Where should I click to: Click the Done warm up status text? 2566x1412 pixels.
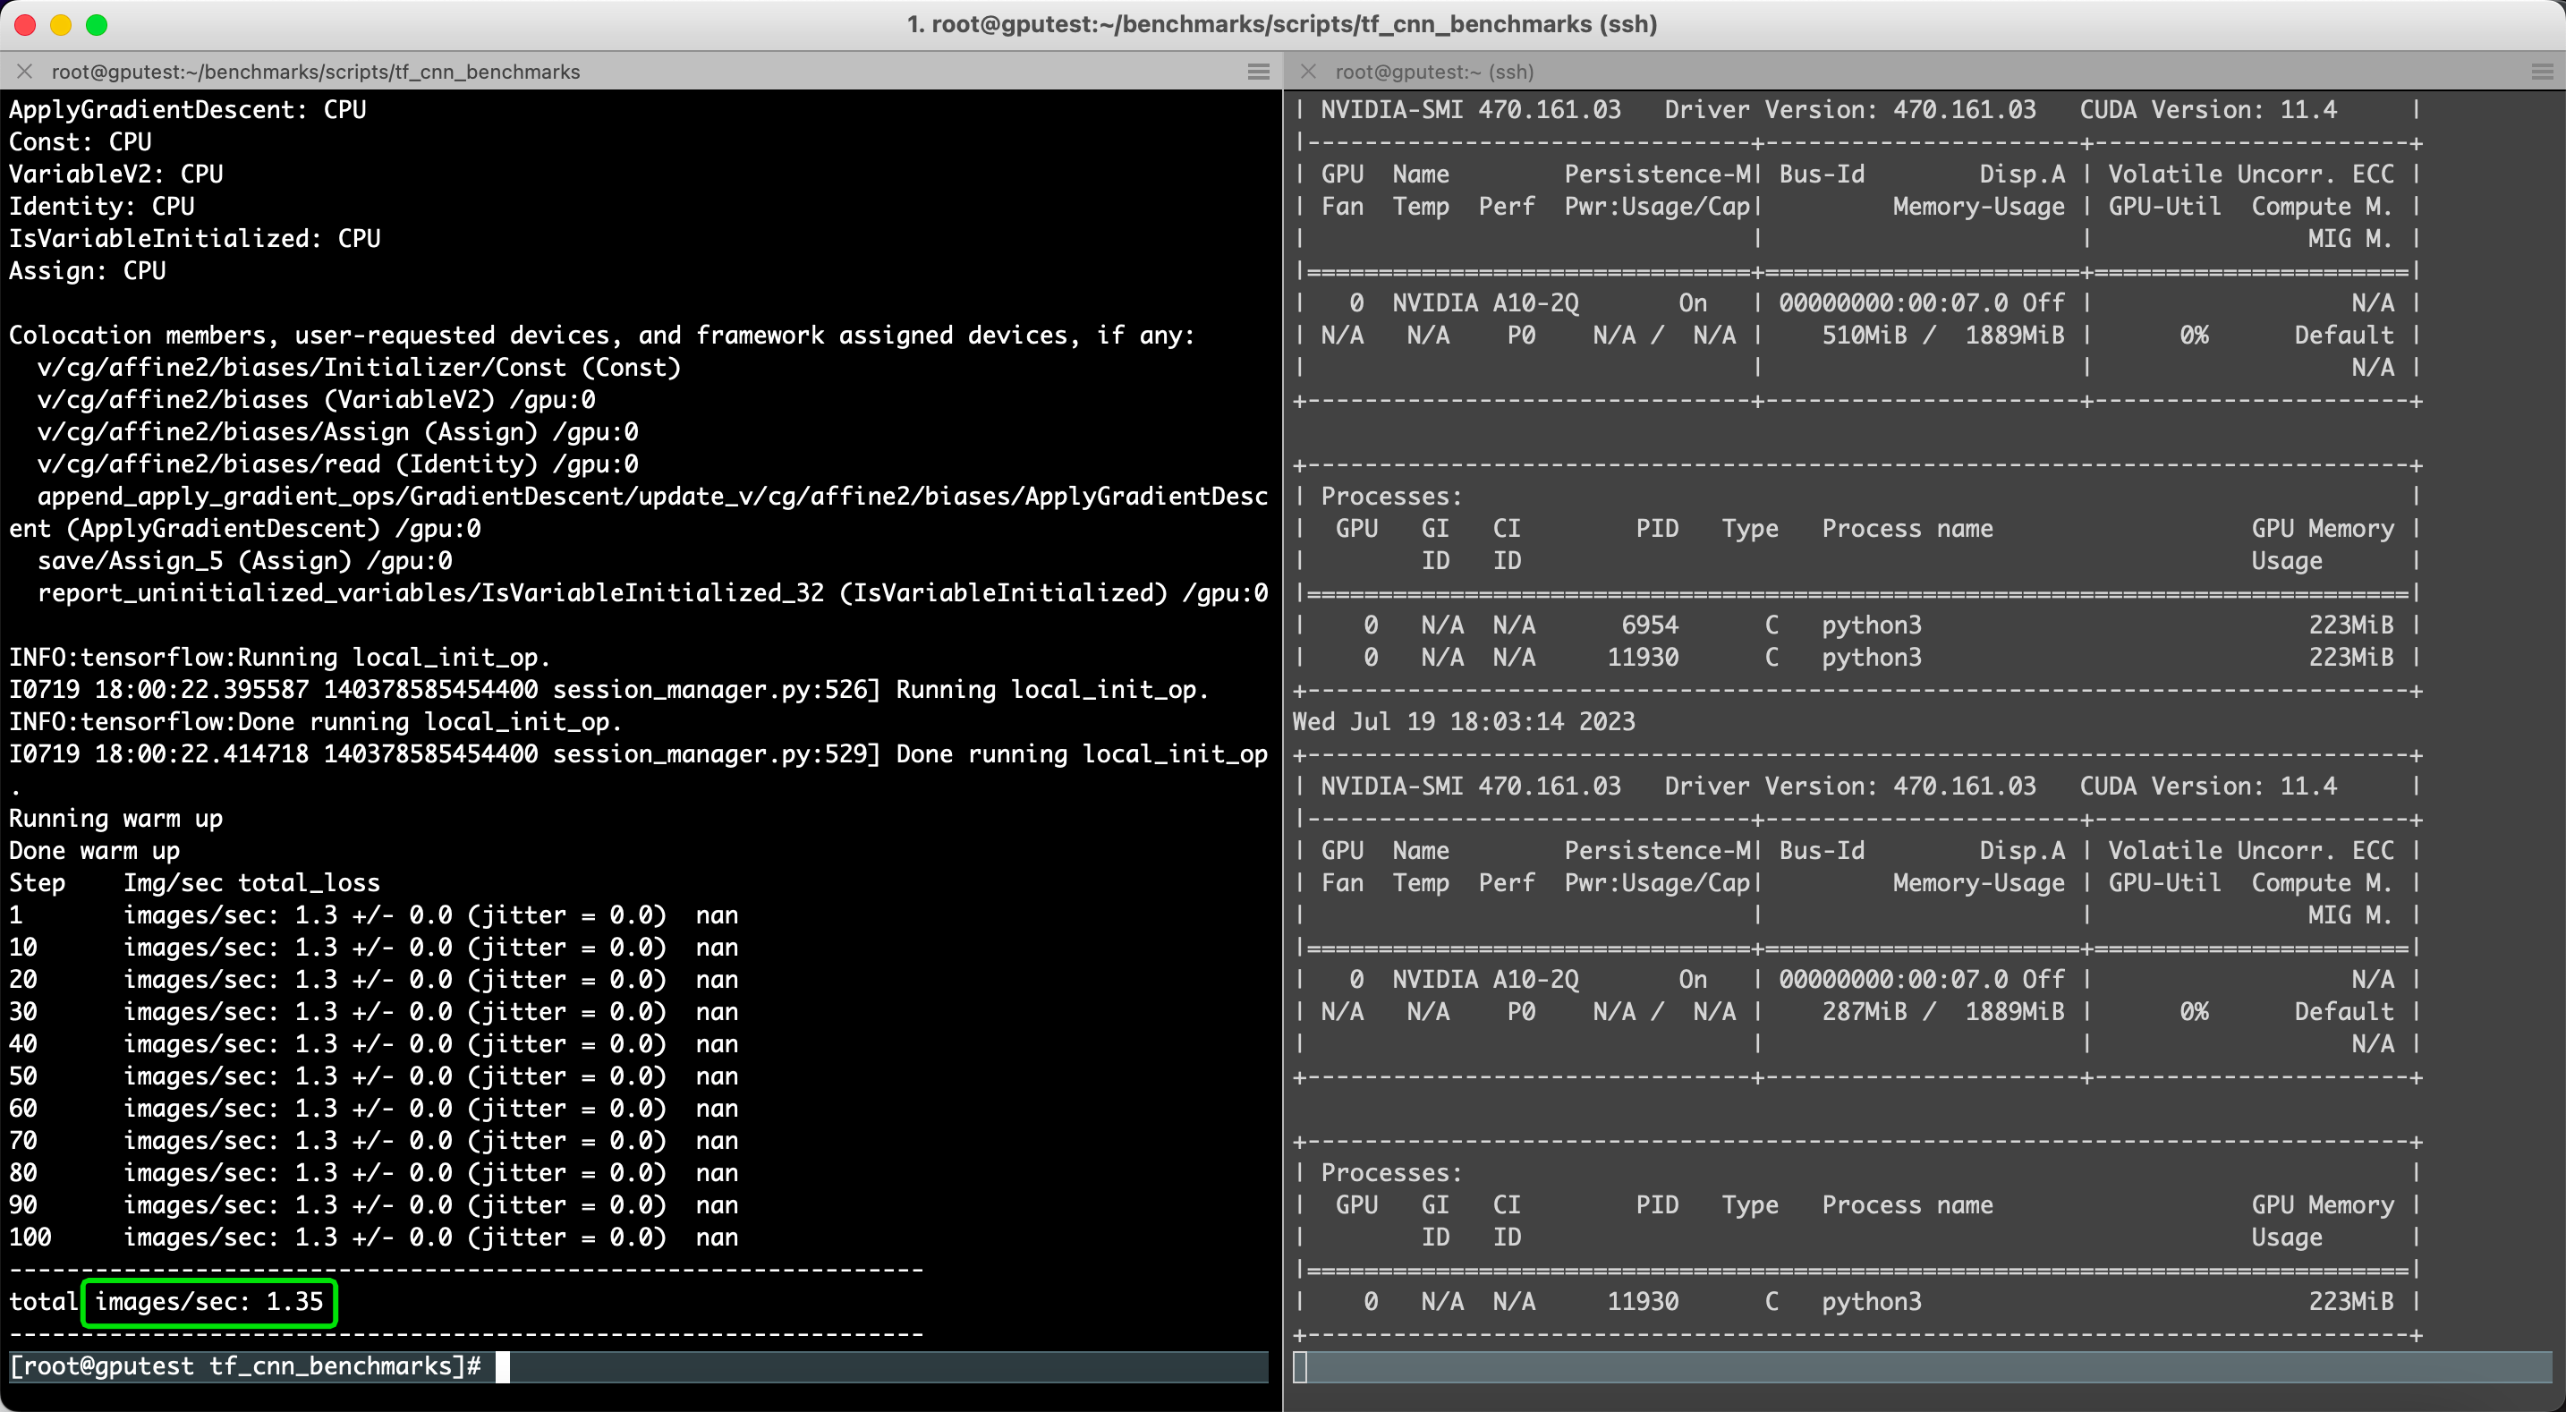click(94, 850)
